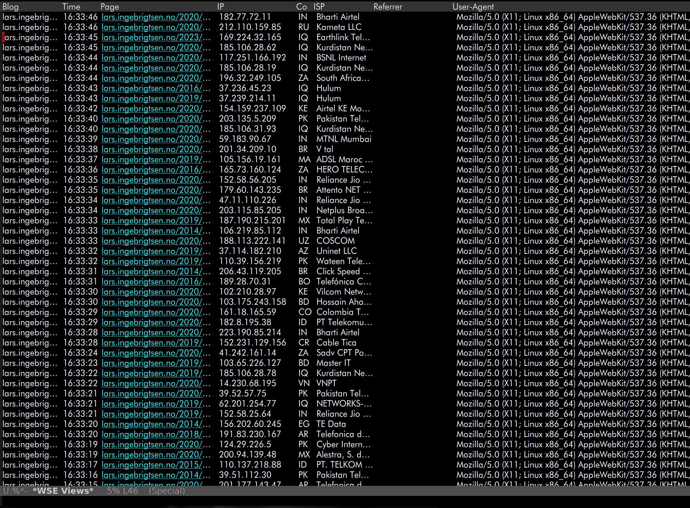The image size is (690, 508).
Task: Click IP address 169.224.32.165
Action: tap(250, 37)
